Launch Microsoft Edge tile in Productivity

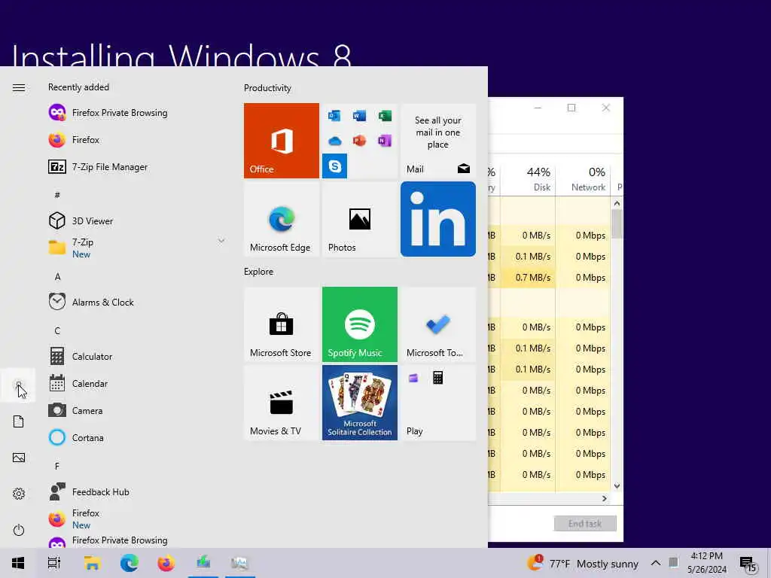[x=282, y=219]
